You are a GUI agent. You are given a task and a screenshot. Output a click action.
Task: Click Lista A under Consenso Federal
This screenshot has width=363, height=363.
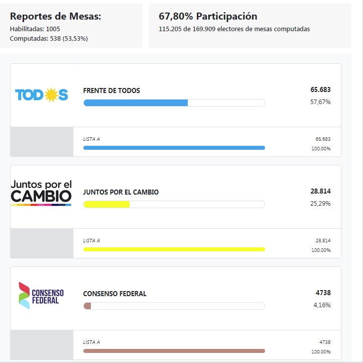pos(91,342)
